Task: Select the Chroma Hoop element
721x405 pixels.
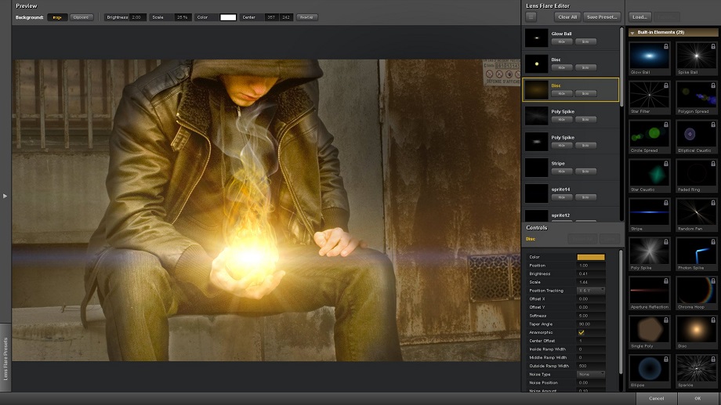Action: pos(694,291)
